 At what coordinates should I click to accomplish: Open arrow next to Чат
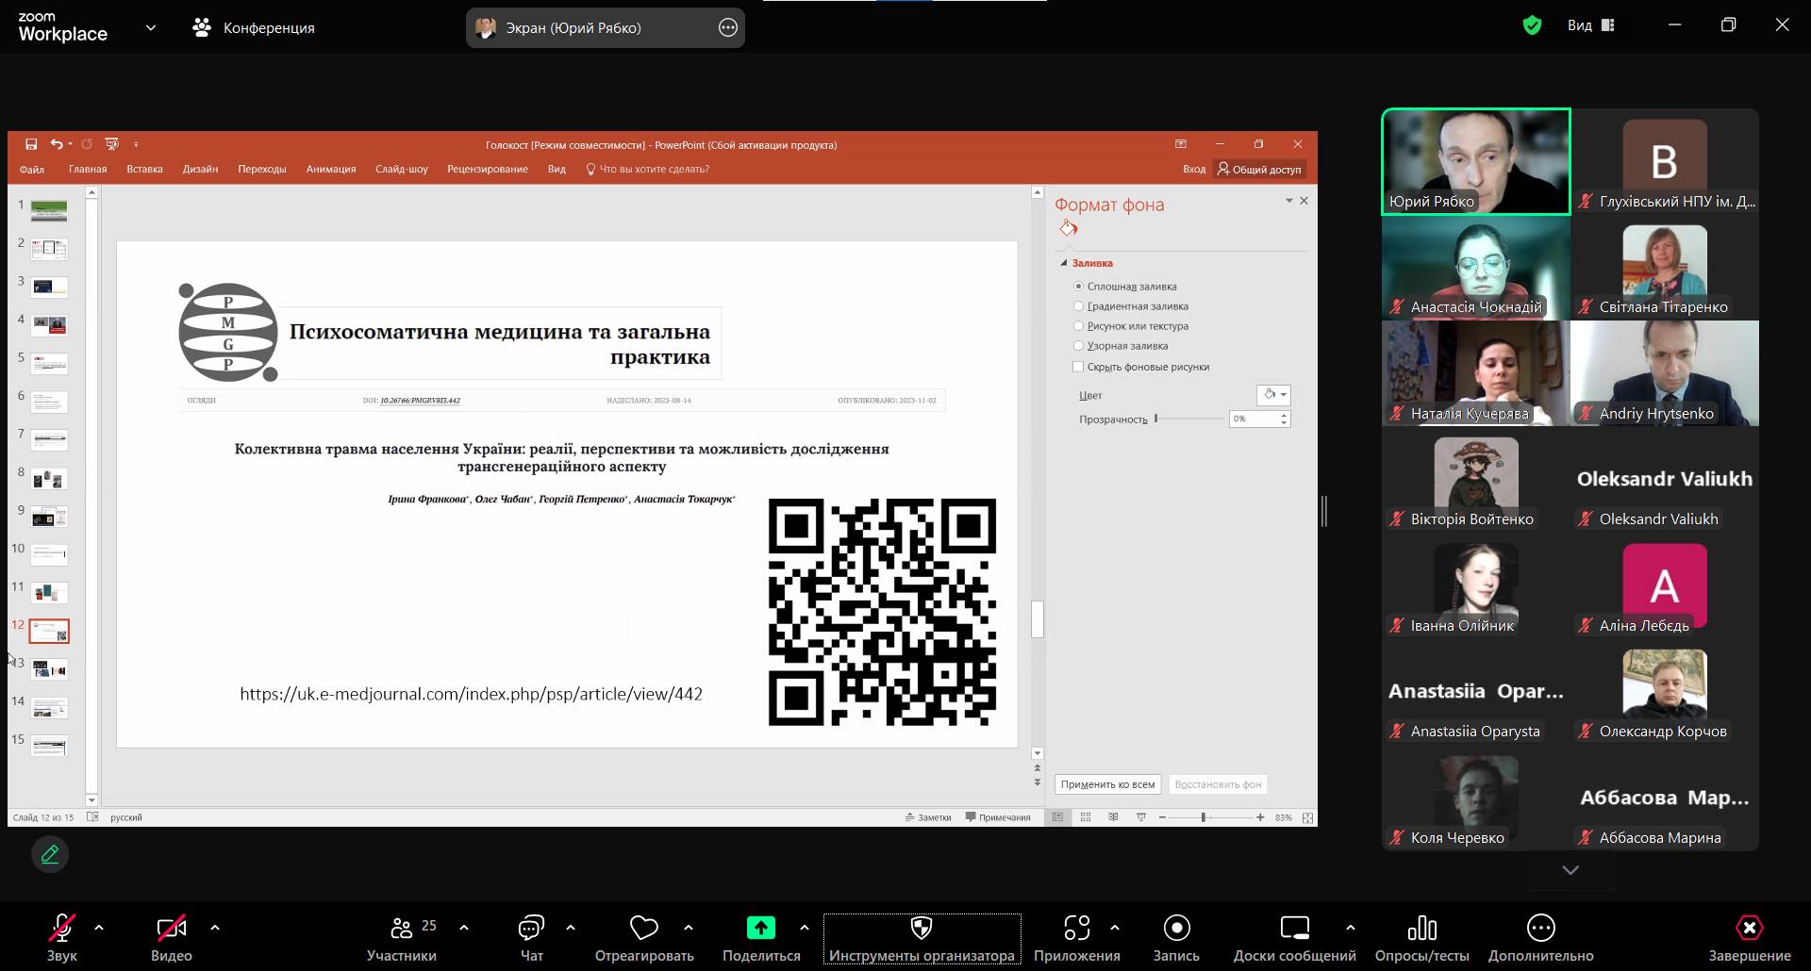tap(571, 928)
